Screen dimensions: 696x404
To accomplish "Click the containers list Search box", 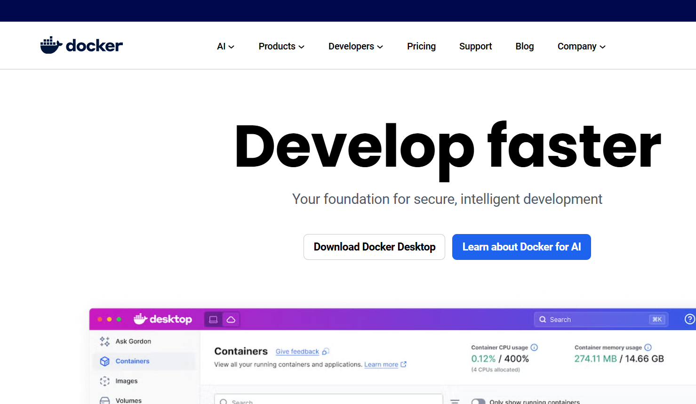I will 328,399.
